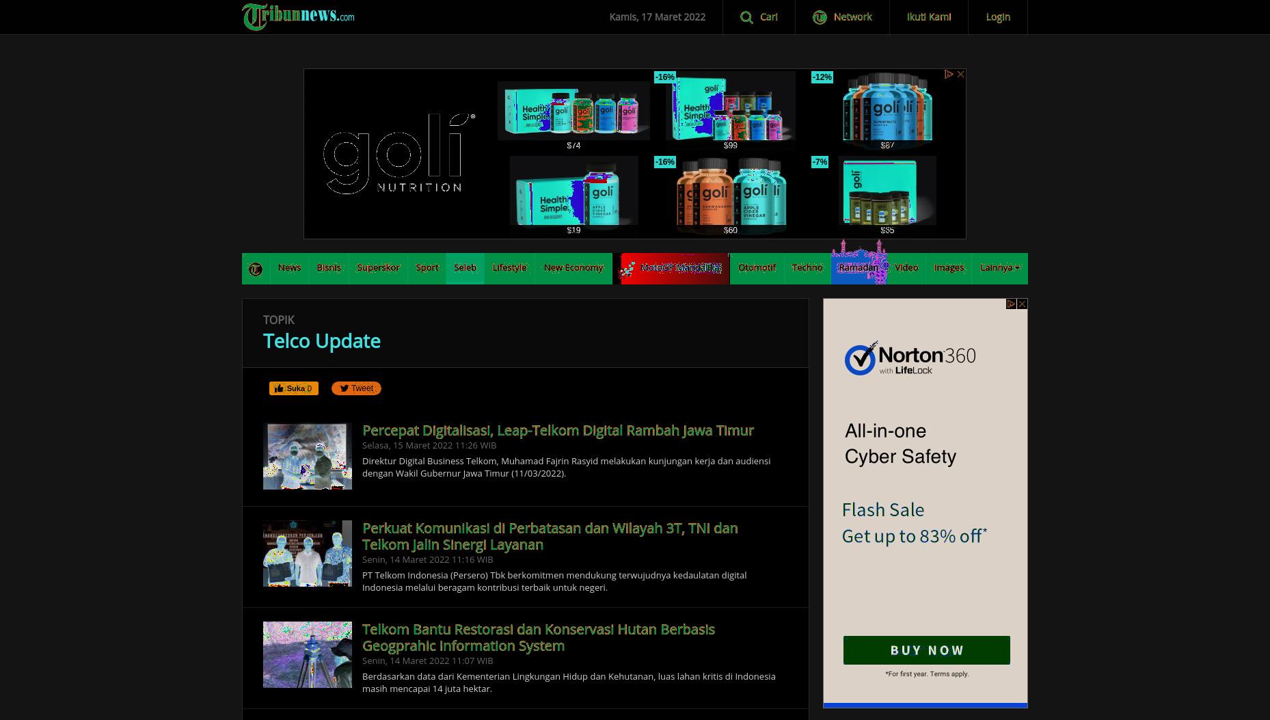
Task: Open article Telkom Bantu Restorasi dan Konservasi
Action: tap(539, 638)
